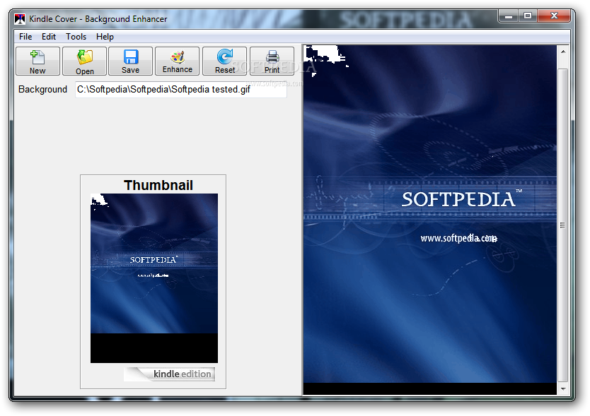Click the kindle edition badge
Viewport: 590px width, 416px height.
[169, 374]
